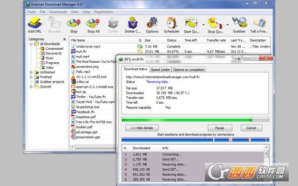The height and width of the screenshot is (186, 298).
Task: Click the Delete toolbar icon
Action: click(x=113, y=23)
